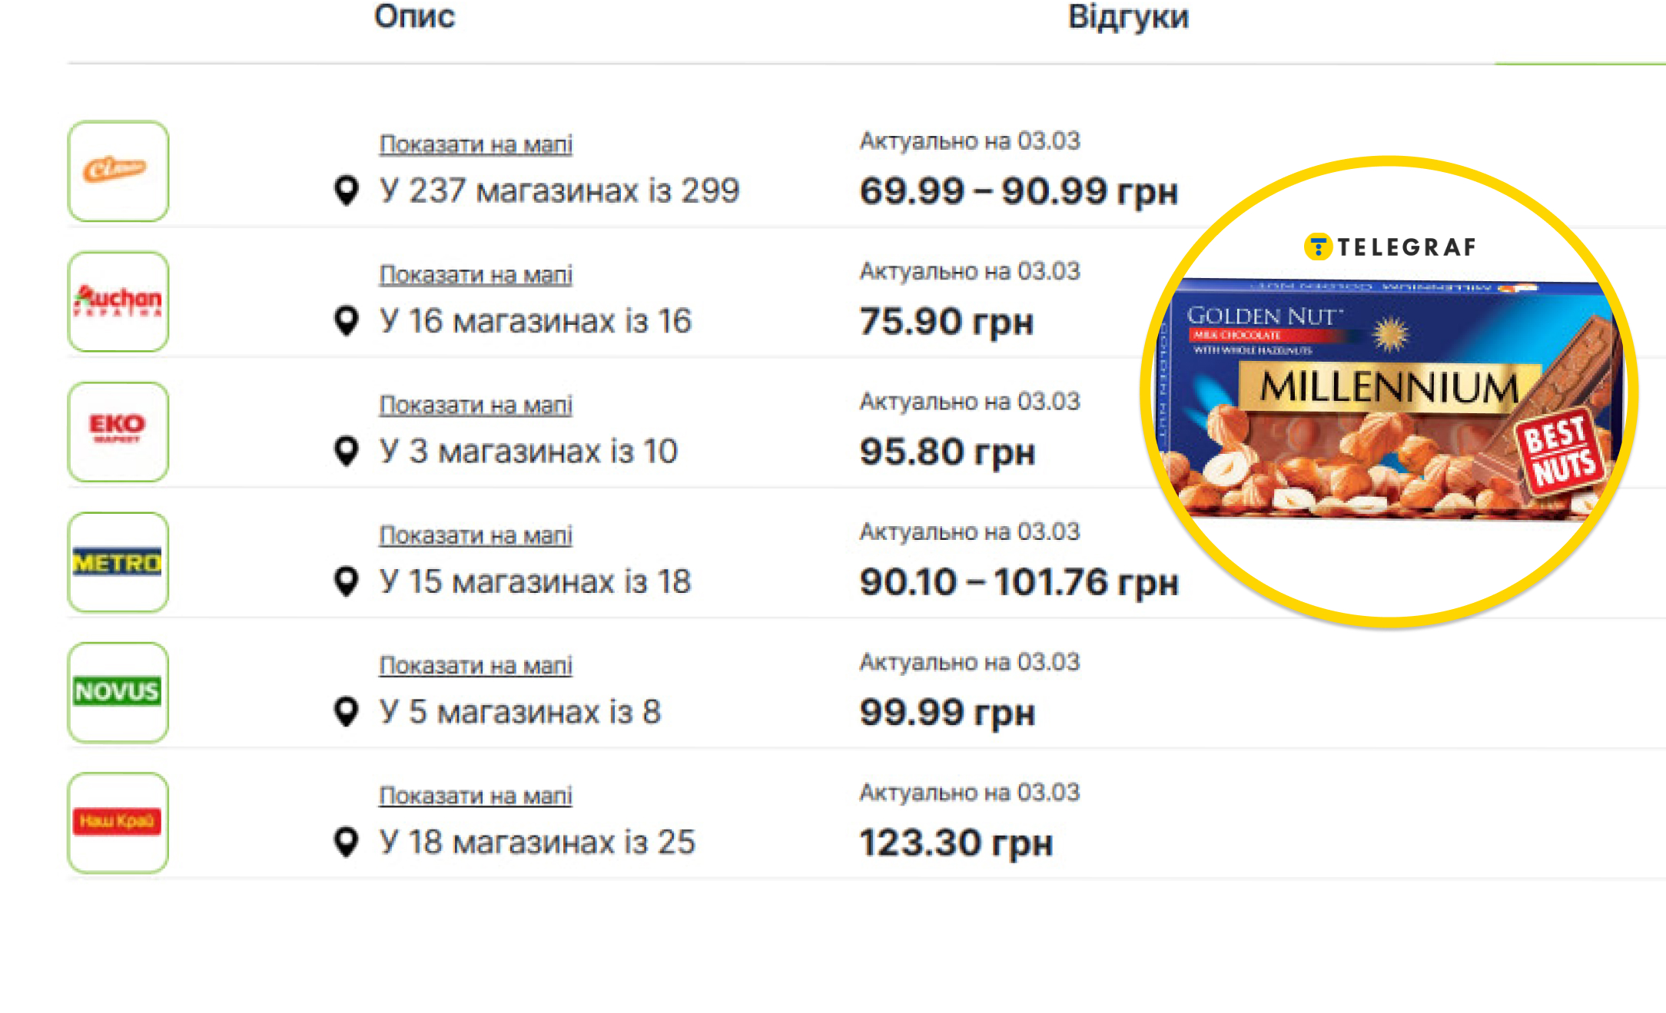Screen dimensions: 1666x1013
Task: Click the Наш Край store logo
Action: pyautogui.click(x=118, y=822)
